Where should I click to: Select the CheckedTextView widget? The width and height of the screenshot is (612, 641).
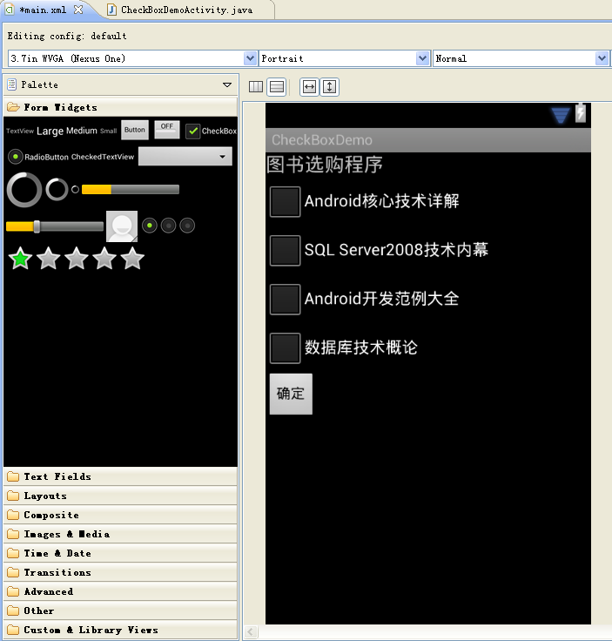pos(103,157)
